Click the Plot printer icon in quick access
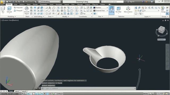Image resolution: width=170 pixels, height=95 pixels. tap(23, 2)
